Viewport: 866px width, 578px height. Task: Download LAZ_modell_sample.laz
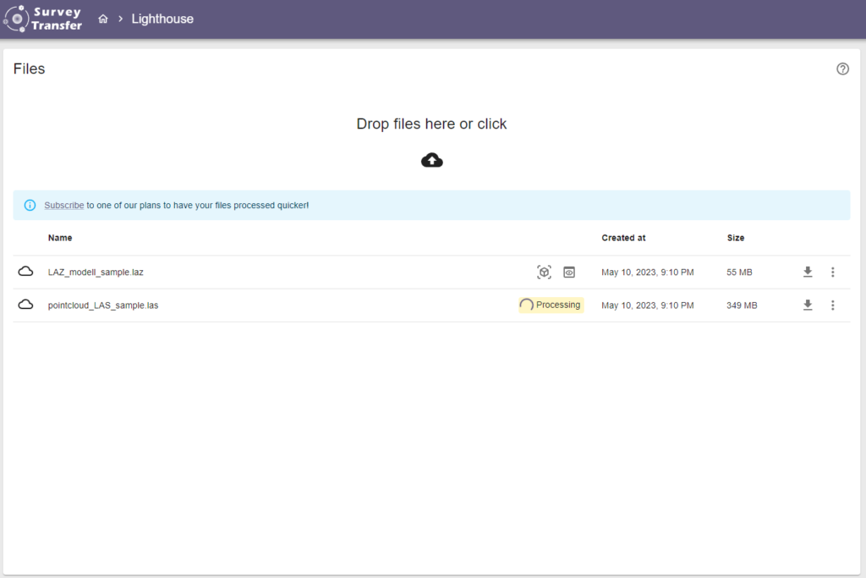pos(808,272)
